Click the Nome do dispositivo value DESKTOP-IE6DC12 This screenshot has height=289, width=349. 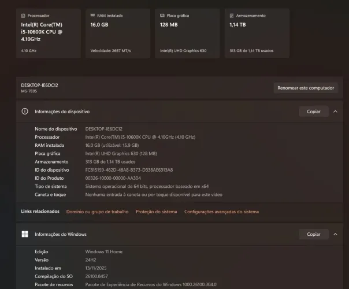point(104,129)
